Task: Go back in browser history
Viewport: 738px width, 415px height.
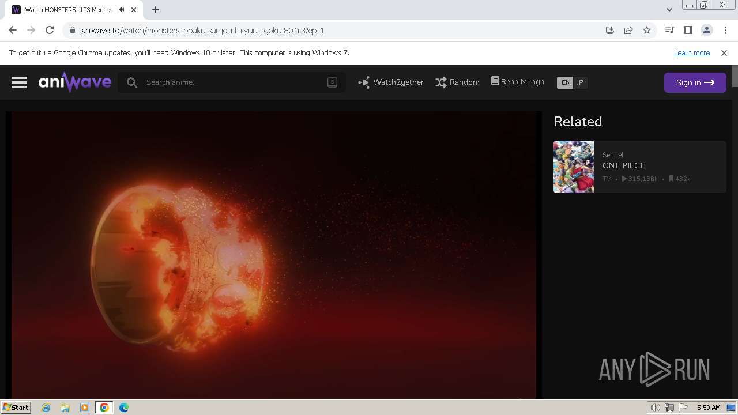Action: (13, 31)
